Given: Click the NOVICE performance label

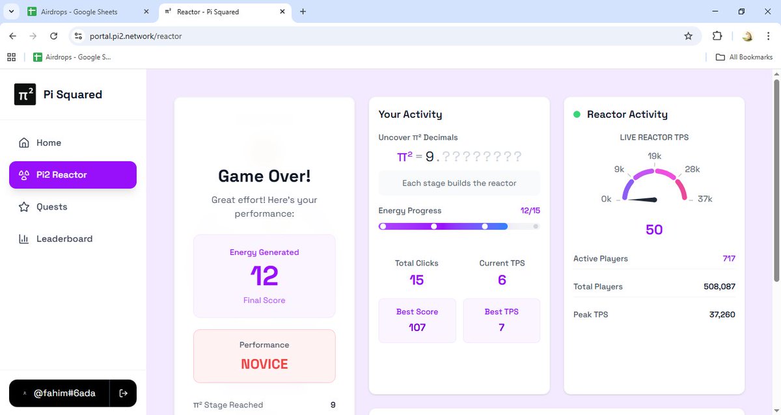Looking at the screenshot, I should [264, 364].
